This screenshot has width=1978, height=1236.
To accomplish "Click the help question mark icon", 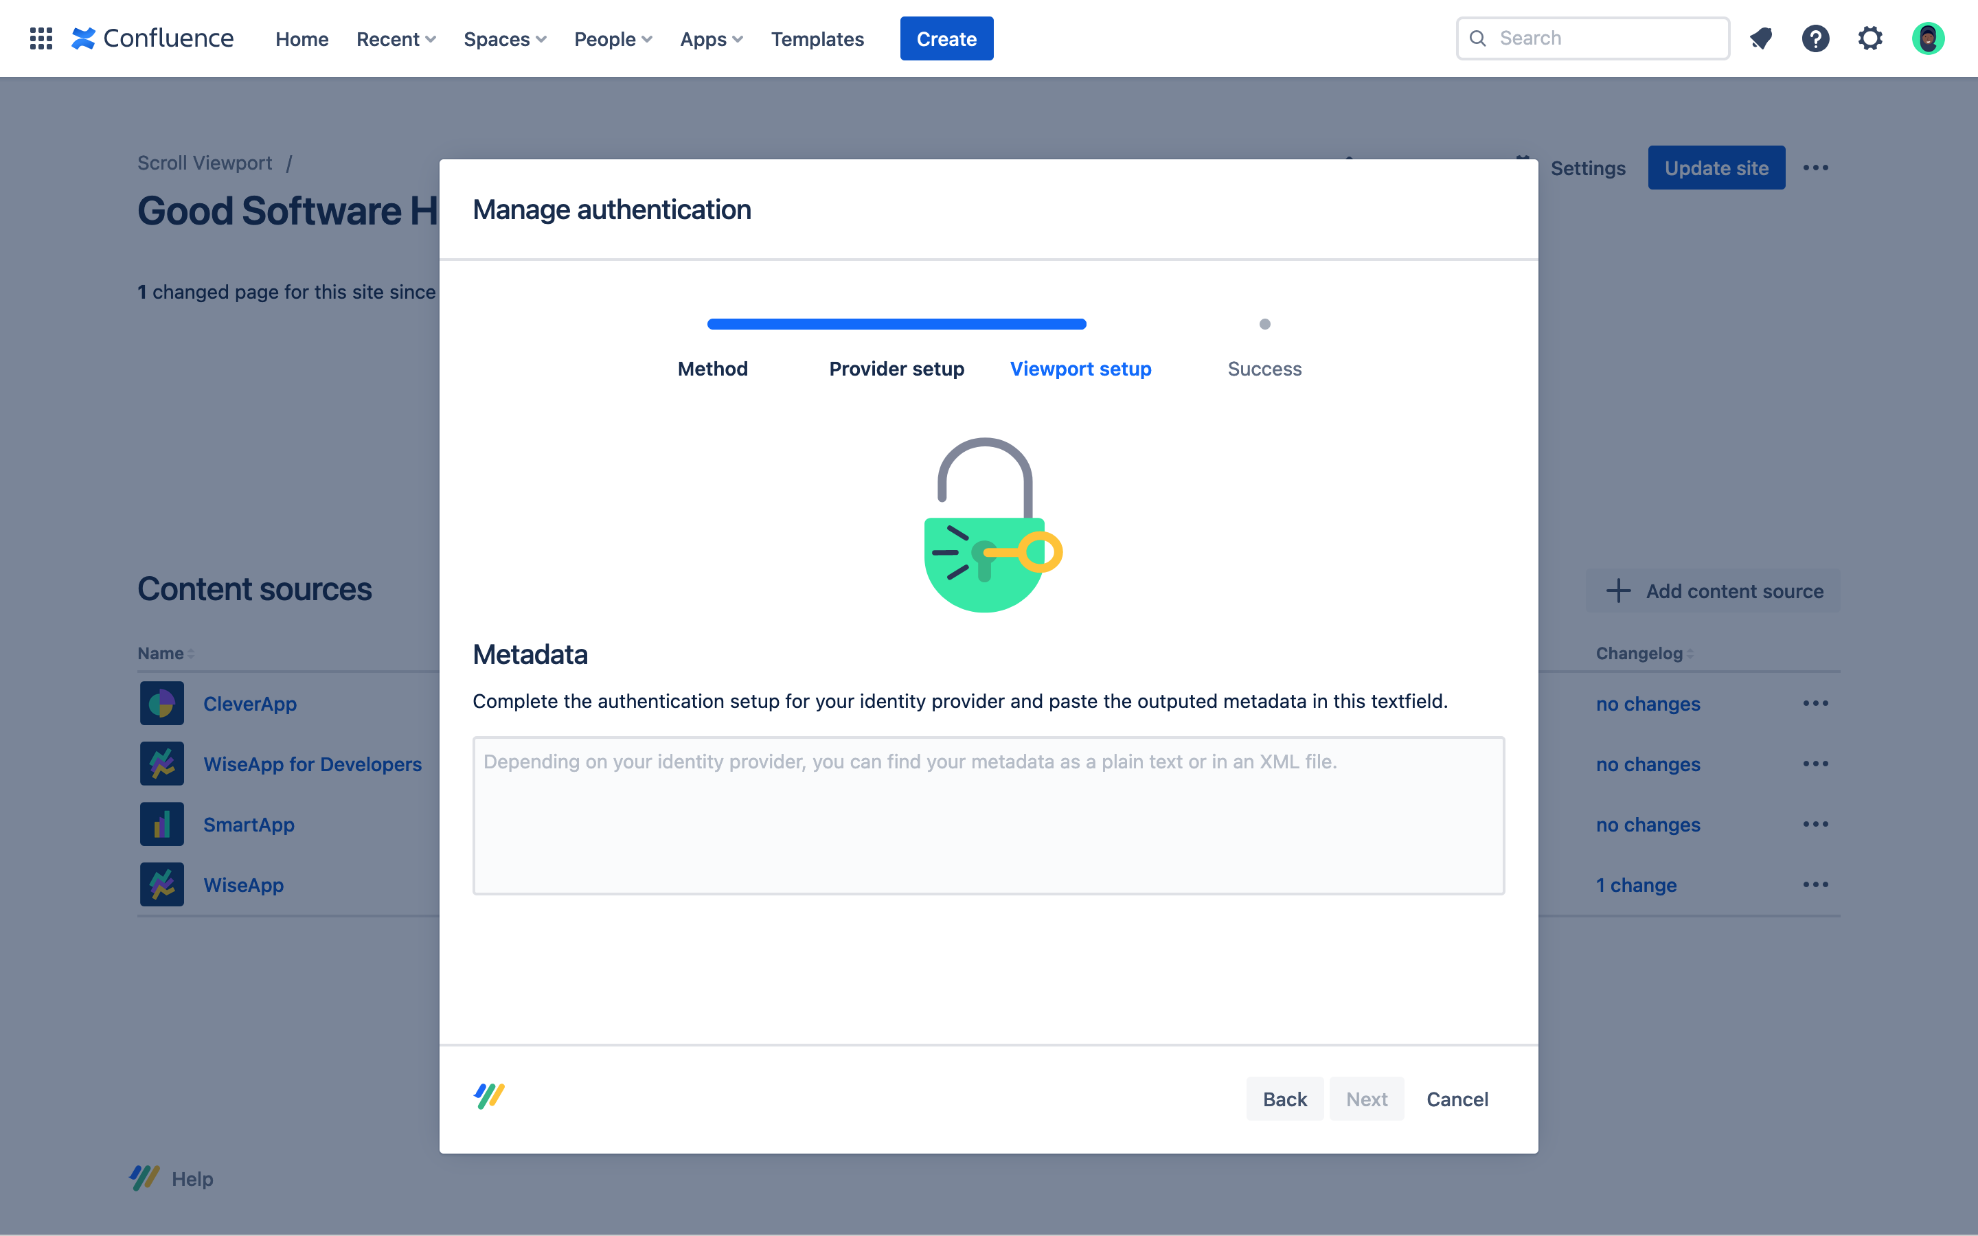I will point(1816,38).
